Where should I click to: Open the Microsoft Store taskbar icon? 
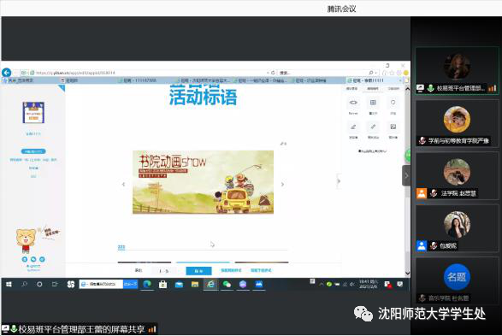coord(163,284)
